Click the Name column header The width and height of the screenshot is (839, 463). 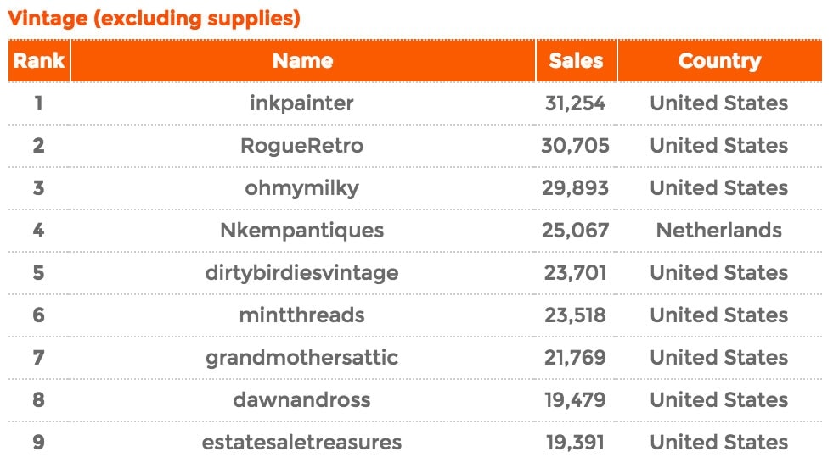point(303,60)
